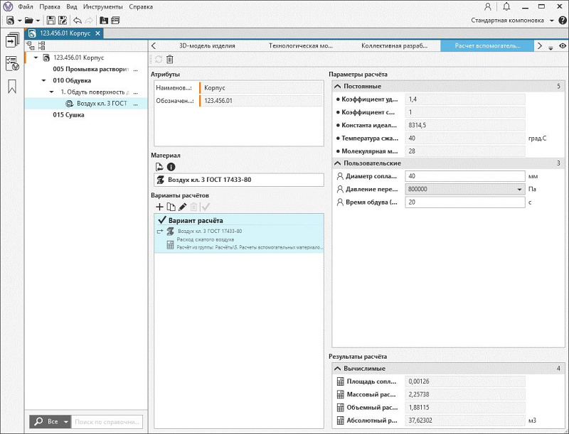569x434 pixels.
Task: Click the save icon in main toolbar
Action: pos(50,21)
